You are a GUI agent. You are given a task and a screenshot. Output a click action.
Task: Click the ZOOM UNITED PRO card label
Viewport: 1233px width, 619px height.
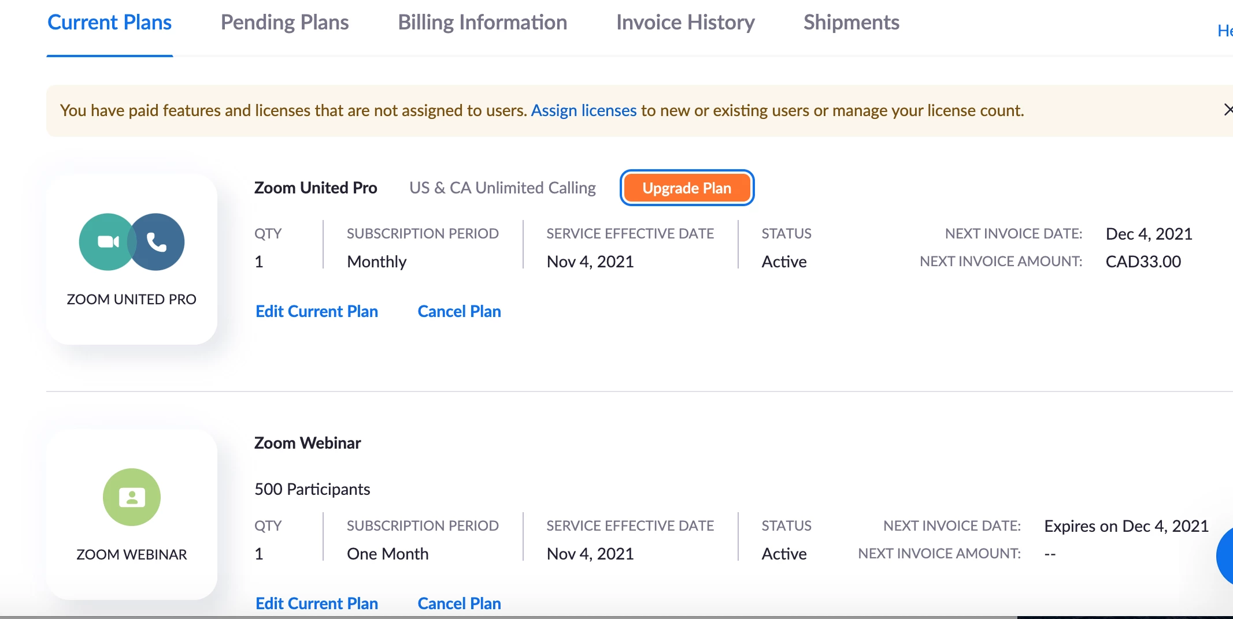click(131, 299)
